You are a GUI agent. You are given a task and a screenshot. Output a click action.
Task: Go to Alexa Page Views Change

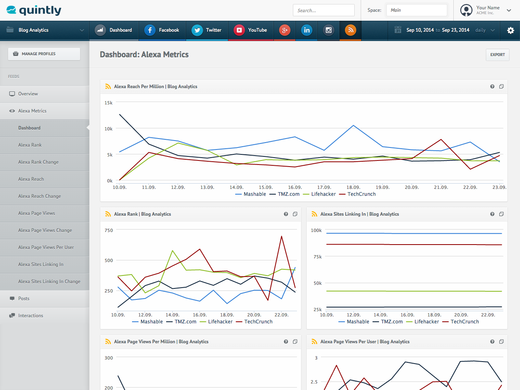click(45, 230)
